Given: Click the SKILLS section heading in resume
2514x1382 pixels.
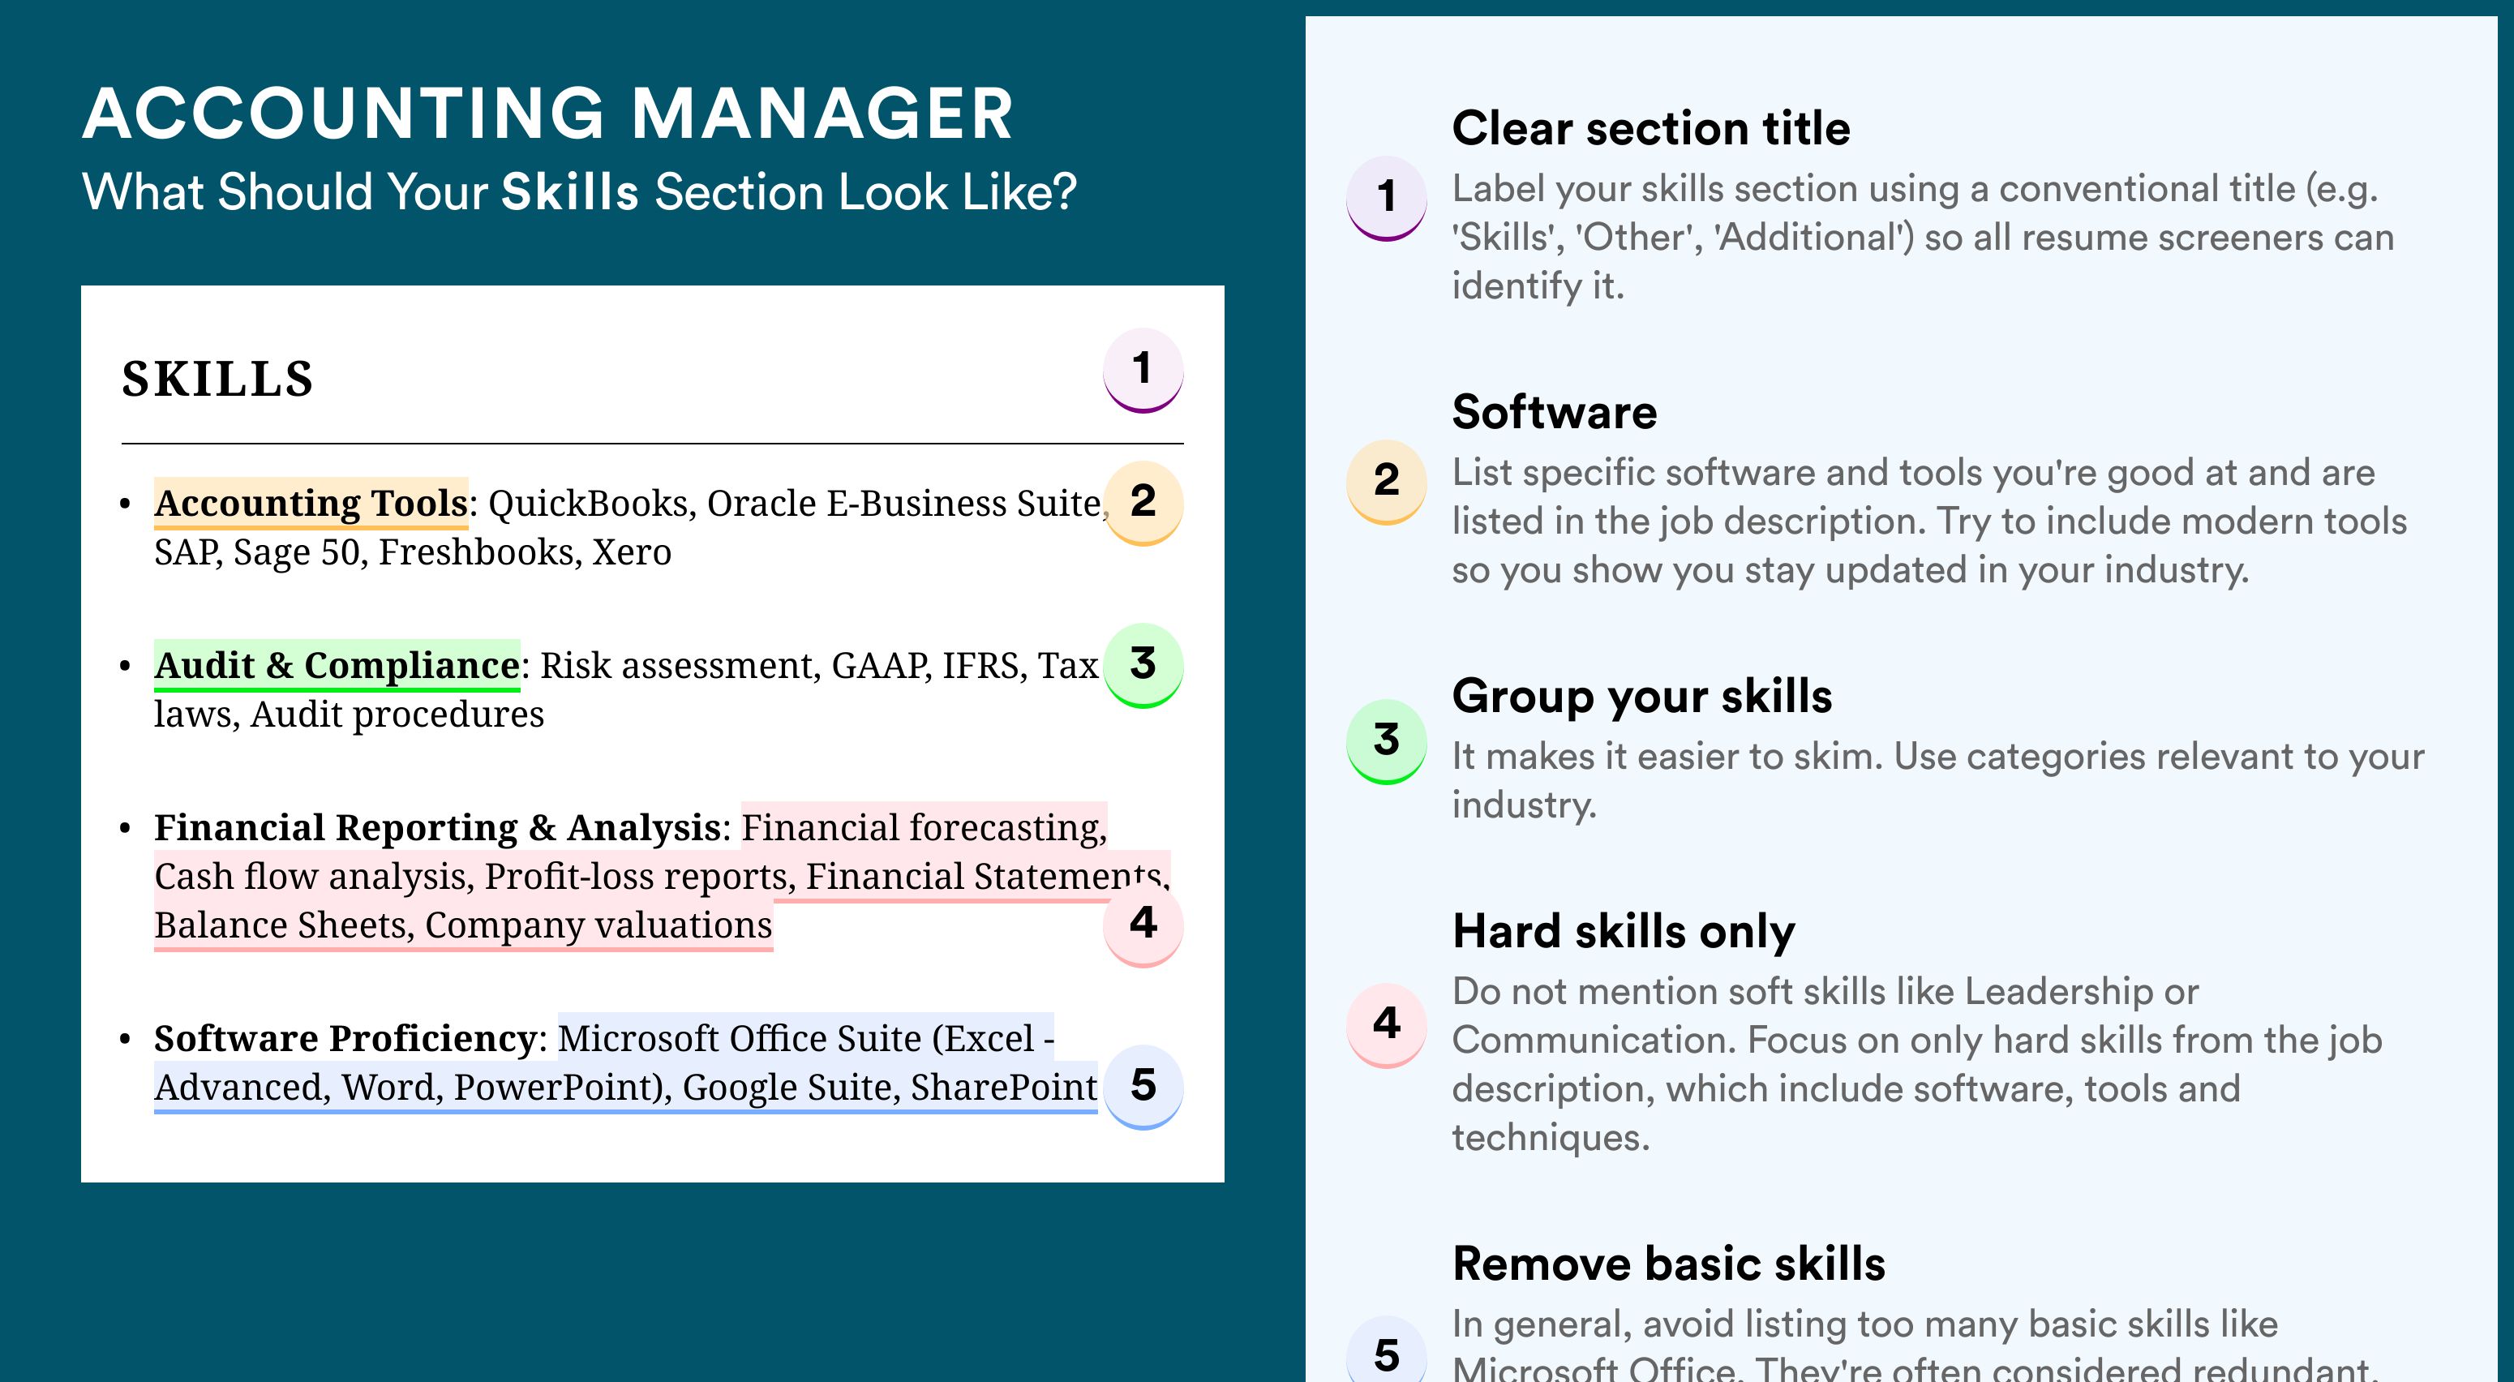Looking at the screenshot, I should [217, 379].
